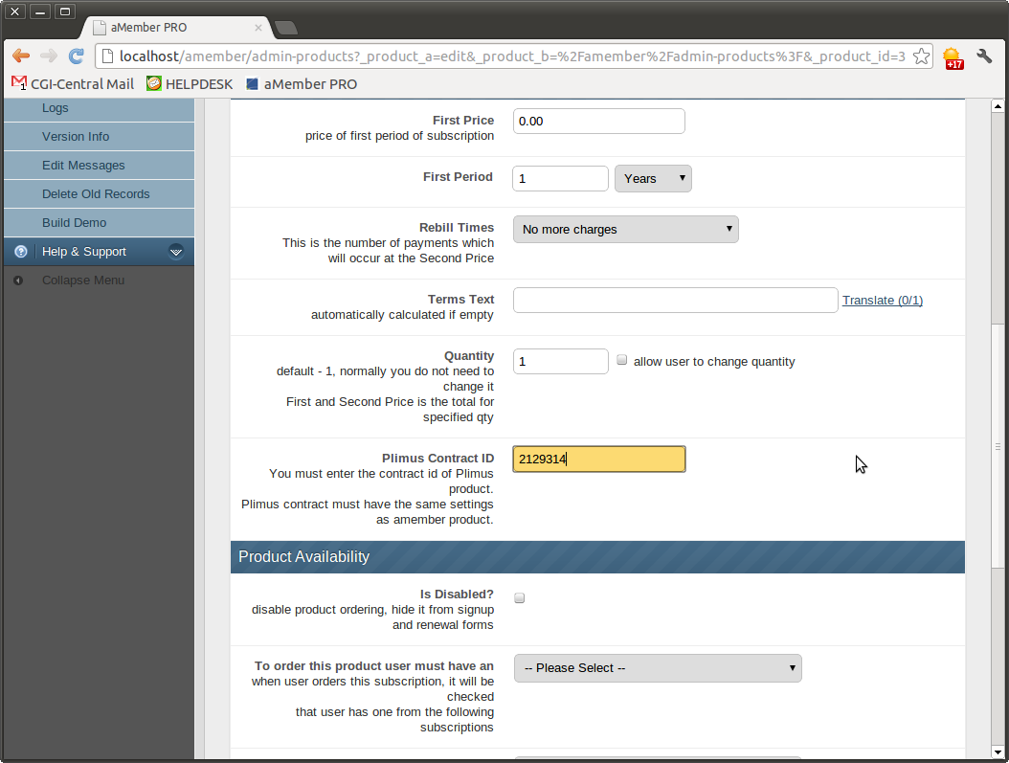The width and height of the screenshot is (1009, 763).
Task: Click the Help & Support question mark icon
Action: pos(21,252)
